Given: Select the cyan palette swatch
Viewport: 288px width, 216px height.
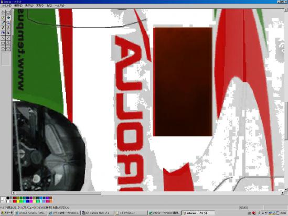Looking at the screenshot, I should [x=25, y=201].
